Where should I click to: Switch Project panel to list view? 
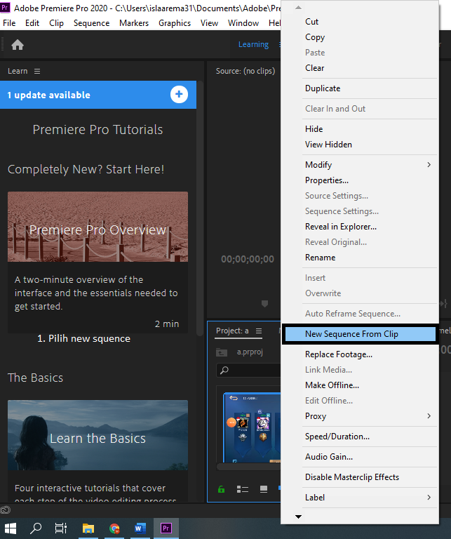tap(243, 489)
